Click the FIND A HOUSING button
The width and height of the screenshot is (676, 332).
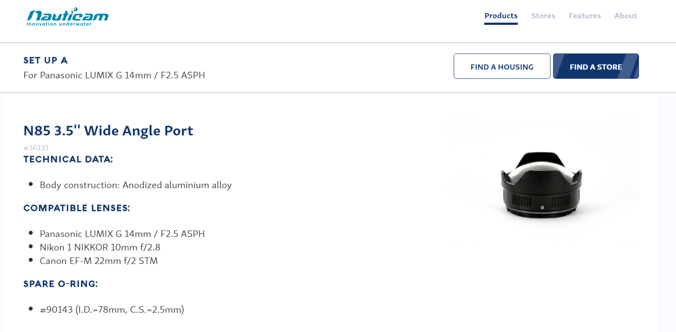(x=502, y=66)
